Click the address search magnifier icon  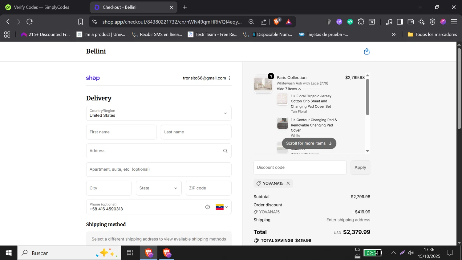click(x=225, y=151)
